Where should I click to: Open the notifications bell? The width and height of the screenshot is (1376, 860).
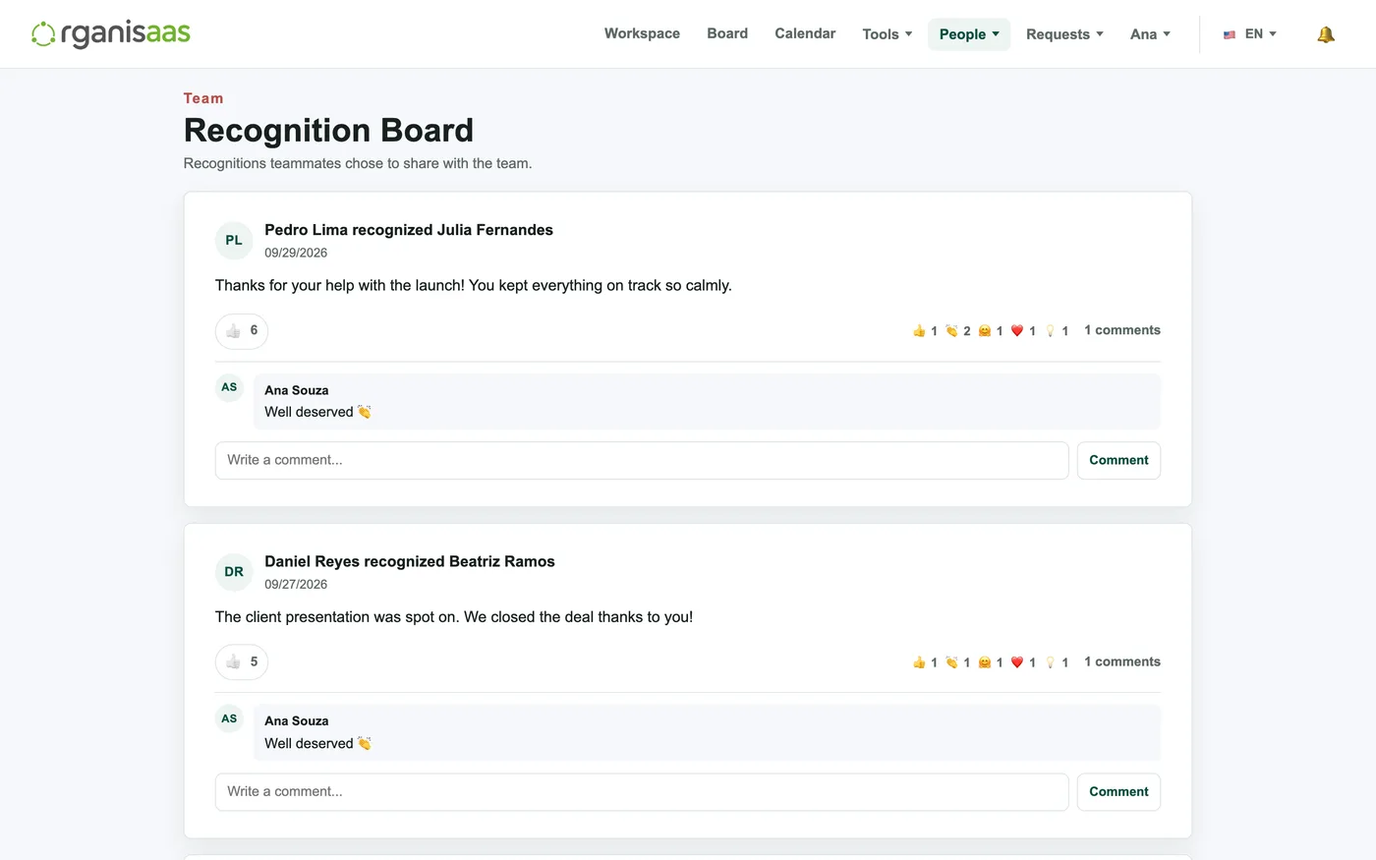1326,34
